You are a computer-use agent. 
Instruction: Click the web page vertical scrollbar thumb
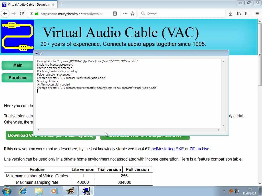(x=260, y=55)
